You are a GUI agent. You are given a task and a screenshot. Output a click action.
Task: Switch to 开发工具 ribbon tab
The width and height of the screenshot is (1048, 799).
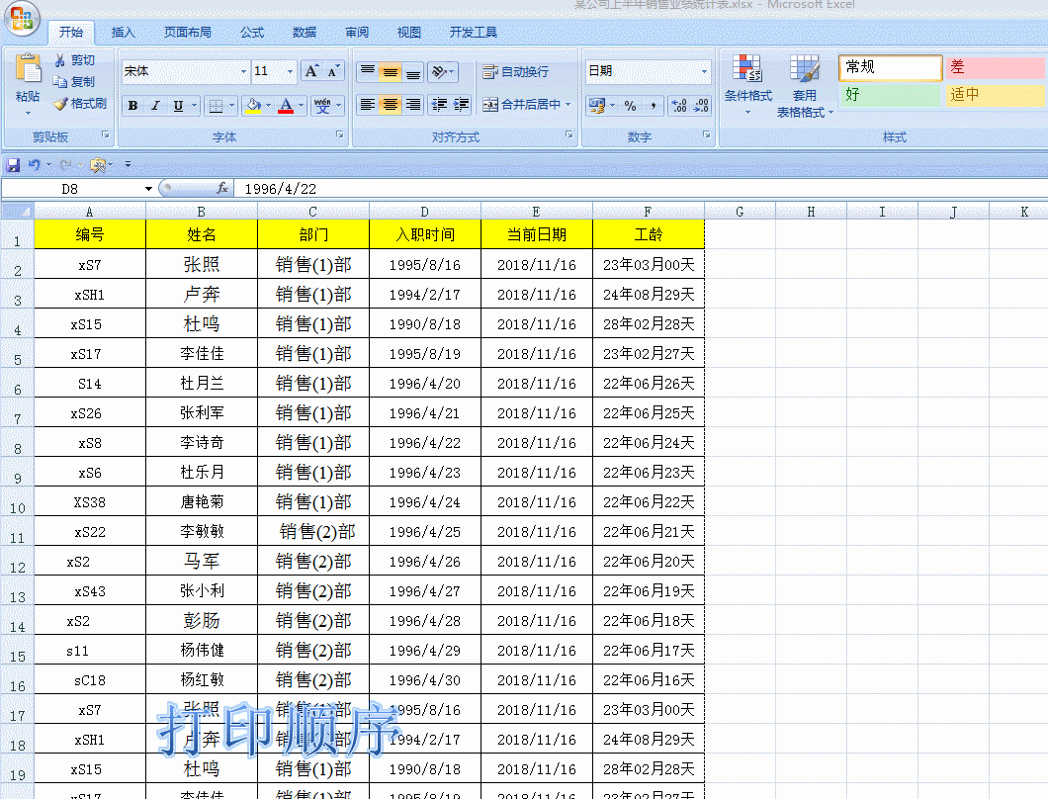(x=474, y=32)
